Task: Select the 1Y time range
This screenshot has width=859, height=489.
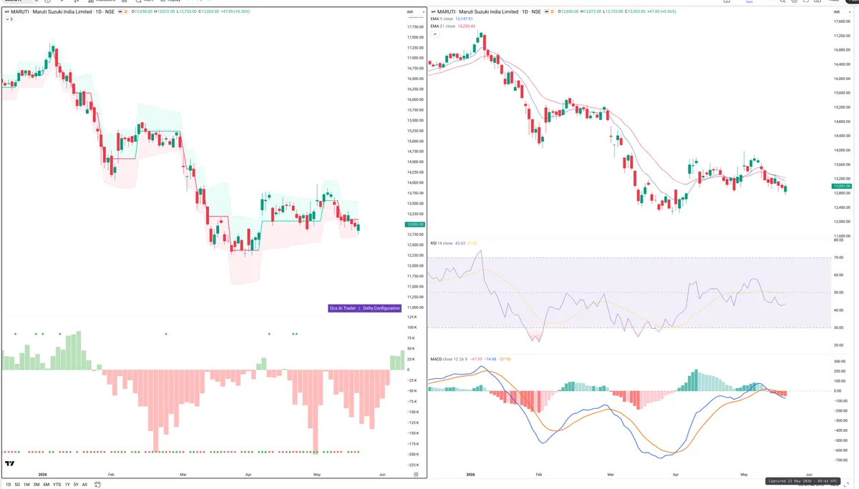Action: pos(67,485)
